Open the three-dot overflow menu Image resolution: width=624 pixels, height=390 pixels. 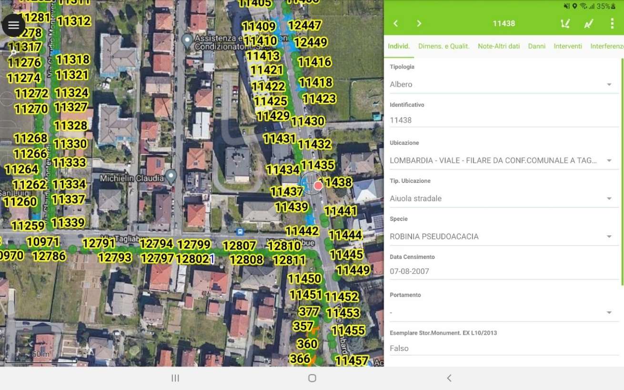[612, 23]
